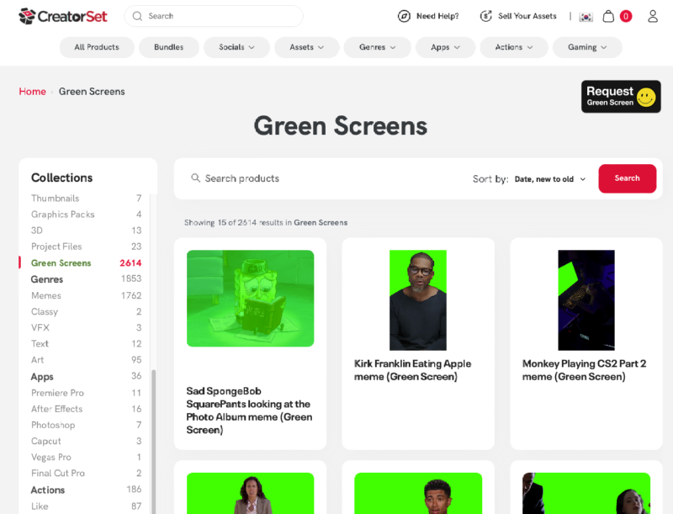Select Genres heading in Collections sidebar
Screen dimensions: 673x514
coord(86,279)
